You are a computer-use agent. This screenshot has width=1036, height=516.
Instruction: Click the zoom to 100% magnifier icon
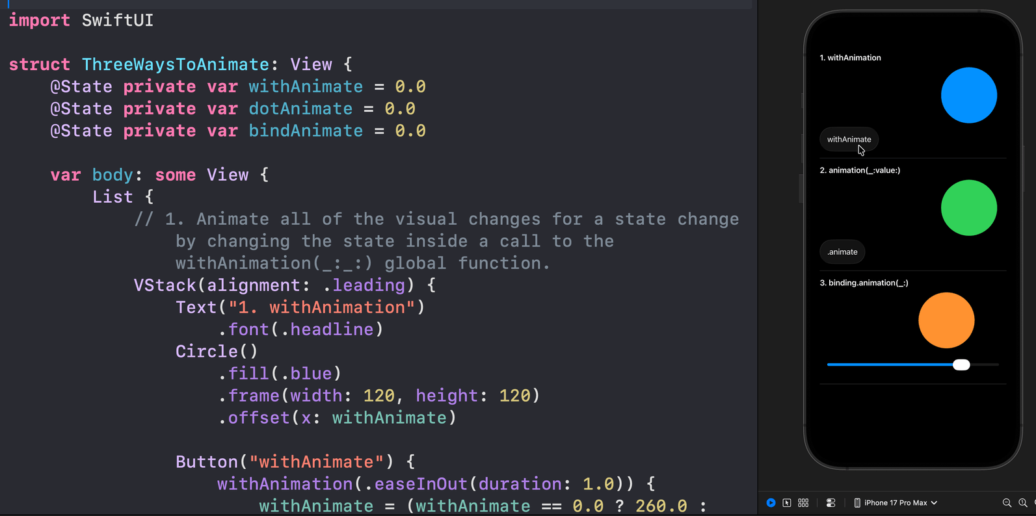click(x=1023, y=502)
